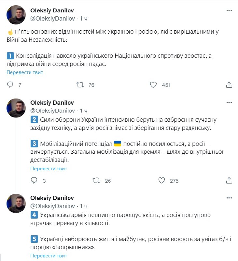Open profile avatar on the third tweet
Image resolution: width=238 pixels, height=261 pixels.
pyautogui.click(x=16, y=203)
